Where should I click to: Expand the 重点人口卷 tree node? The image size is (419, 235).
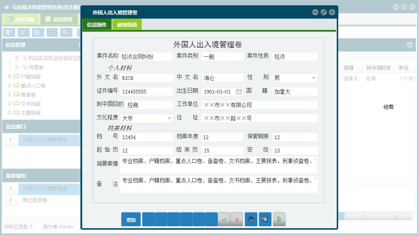coord(10,85)
